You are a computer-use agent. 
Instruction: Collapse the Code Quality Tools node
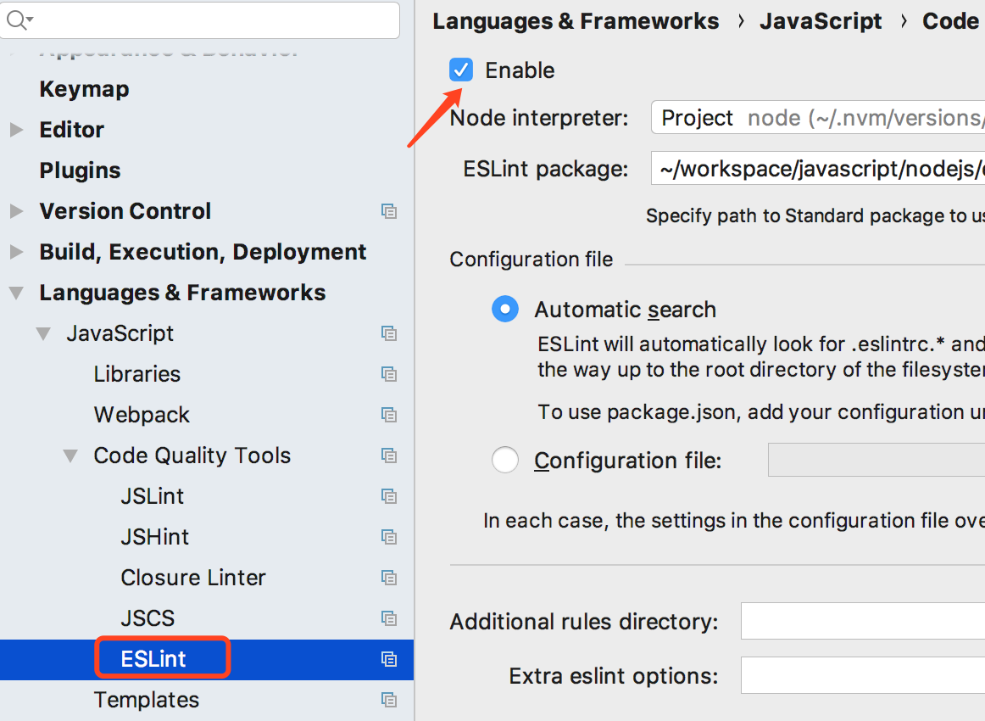(70, 456)
